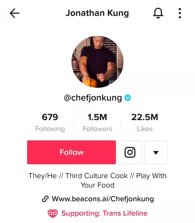Tap the notification bell icon
The image size is (195, 223).
[158, 13]
